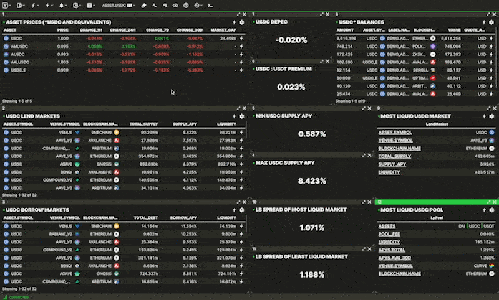This screenshot has height=300, width=499.
Task: Open the bell alerts dropdown
Action: point(63,6)
